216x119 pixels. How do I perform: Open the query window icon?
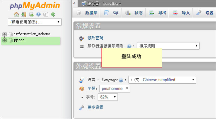(x=31, y=14)
